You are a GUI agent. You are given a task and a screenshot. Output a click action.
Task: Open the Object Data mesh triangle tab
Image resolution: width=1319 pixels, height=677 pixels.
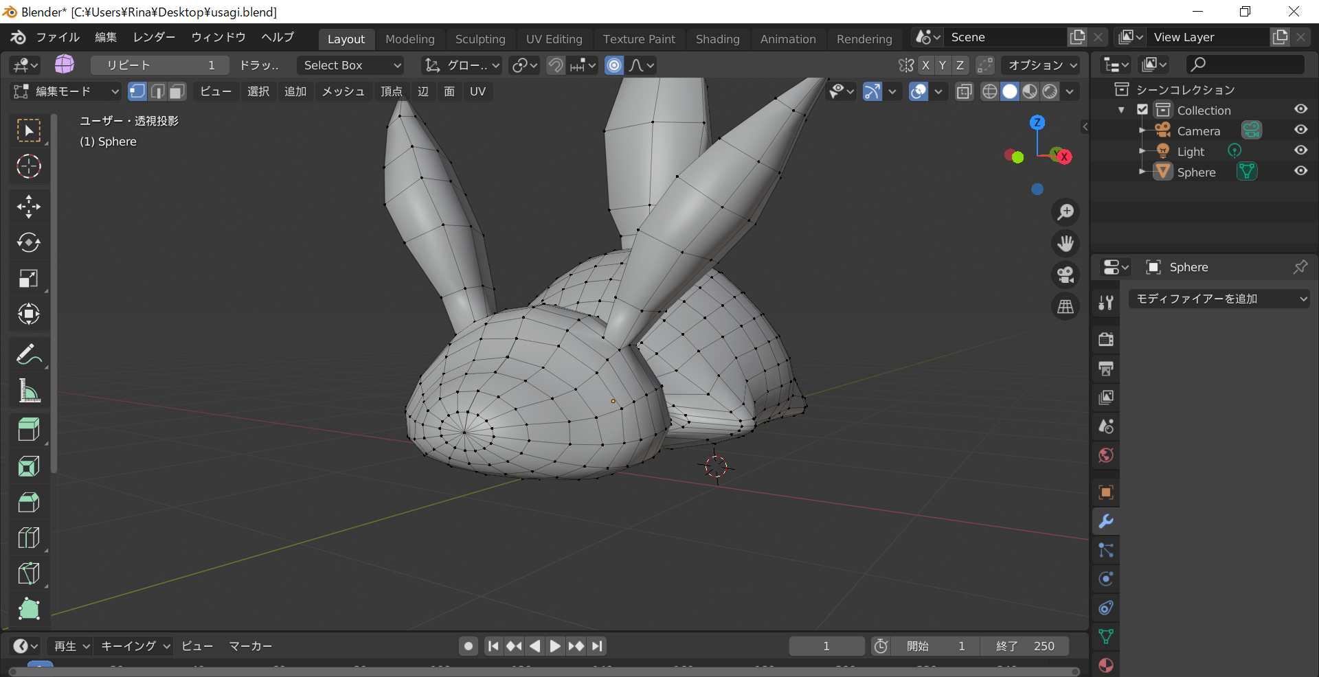(1106, 636)
